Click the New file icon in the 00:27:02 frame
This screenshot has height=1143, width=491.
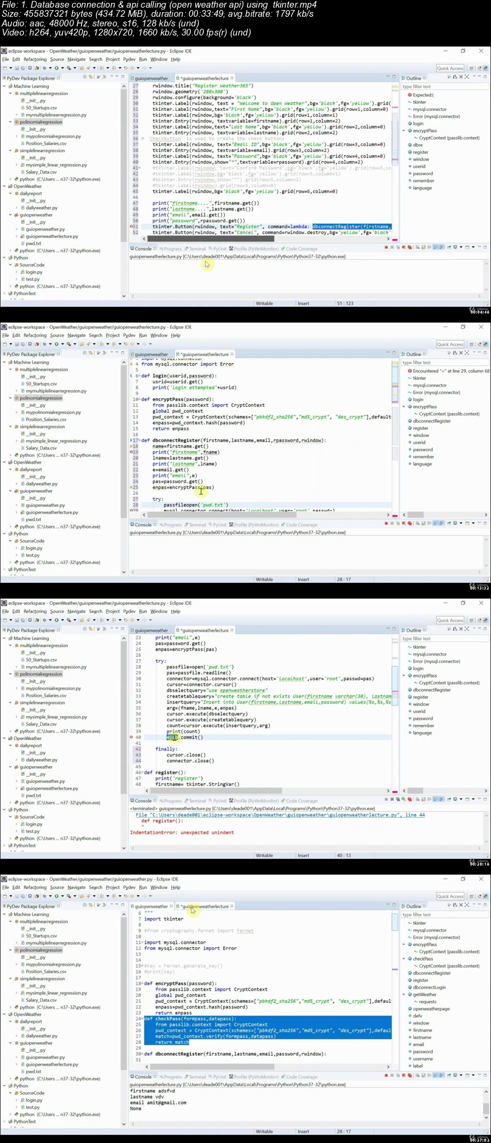(x=5, y=896)
